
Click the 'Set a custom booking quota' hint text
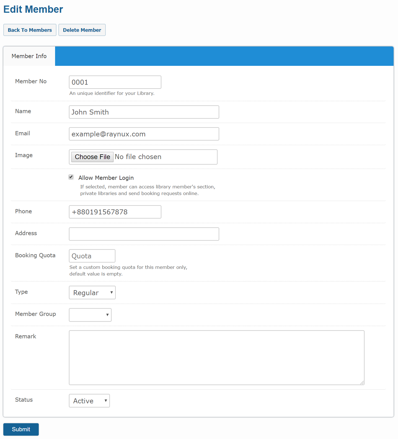(x=128, y=271)
